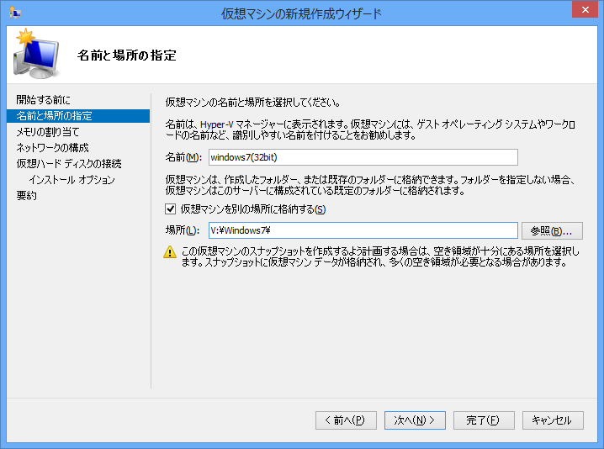Click the キャンセル button
This screenshot has width=604, height=449.
[x=553, y=420]
